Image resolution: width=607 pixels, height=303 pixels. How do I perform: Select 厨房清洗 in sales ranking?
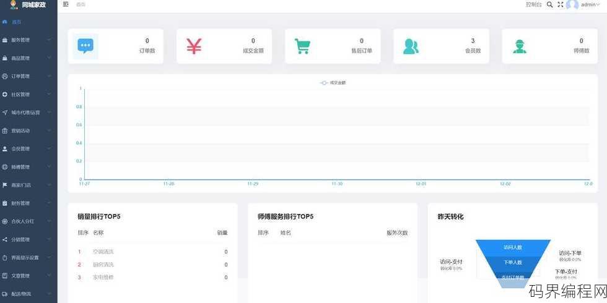pos(103,265)
